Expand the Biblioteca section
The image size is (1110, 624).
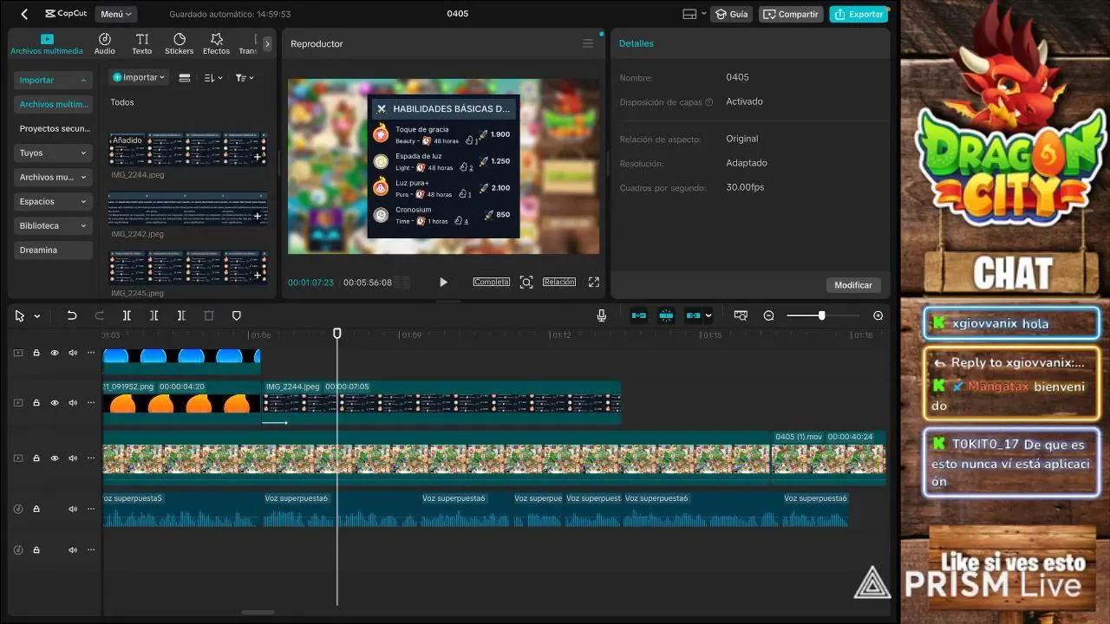coord(53,225)
